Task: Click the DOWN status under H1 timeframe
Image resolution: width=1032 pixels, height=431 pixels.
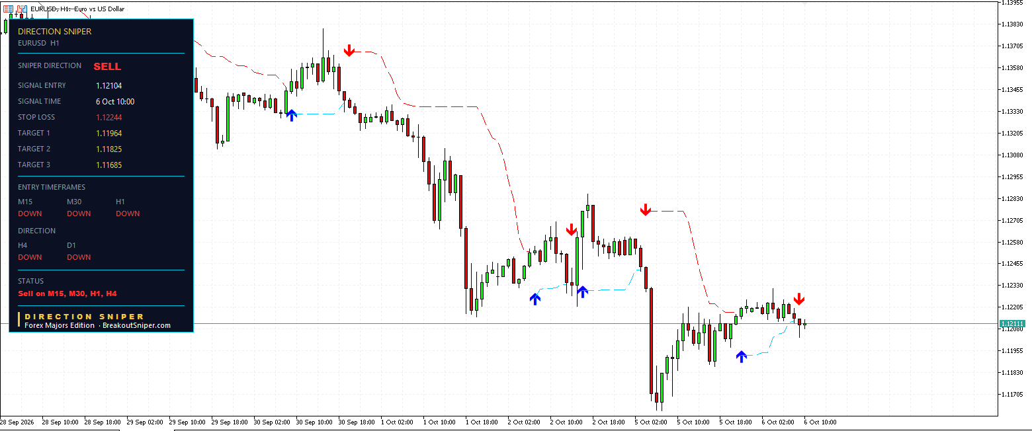Action: tap(128, 214)
